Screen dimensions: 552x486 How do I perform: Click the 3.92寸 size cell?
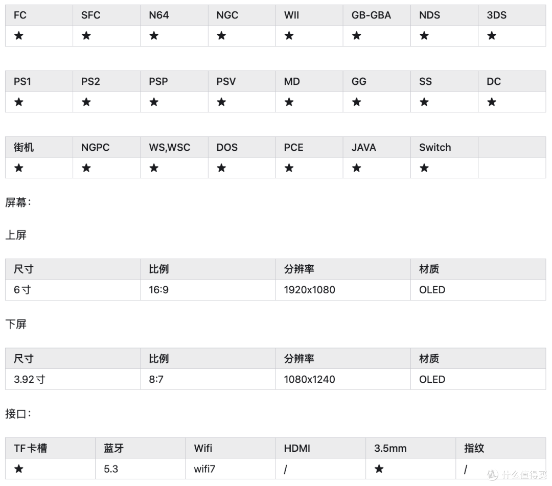(x=73, y=379)
